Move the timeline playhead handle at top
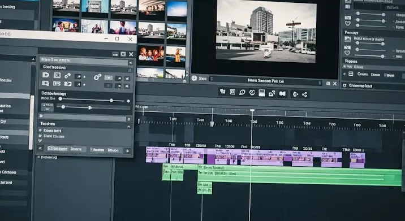This screenshot has height=221, width=405. pyautogui.click(x=252, y=110)
